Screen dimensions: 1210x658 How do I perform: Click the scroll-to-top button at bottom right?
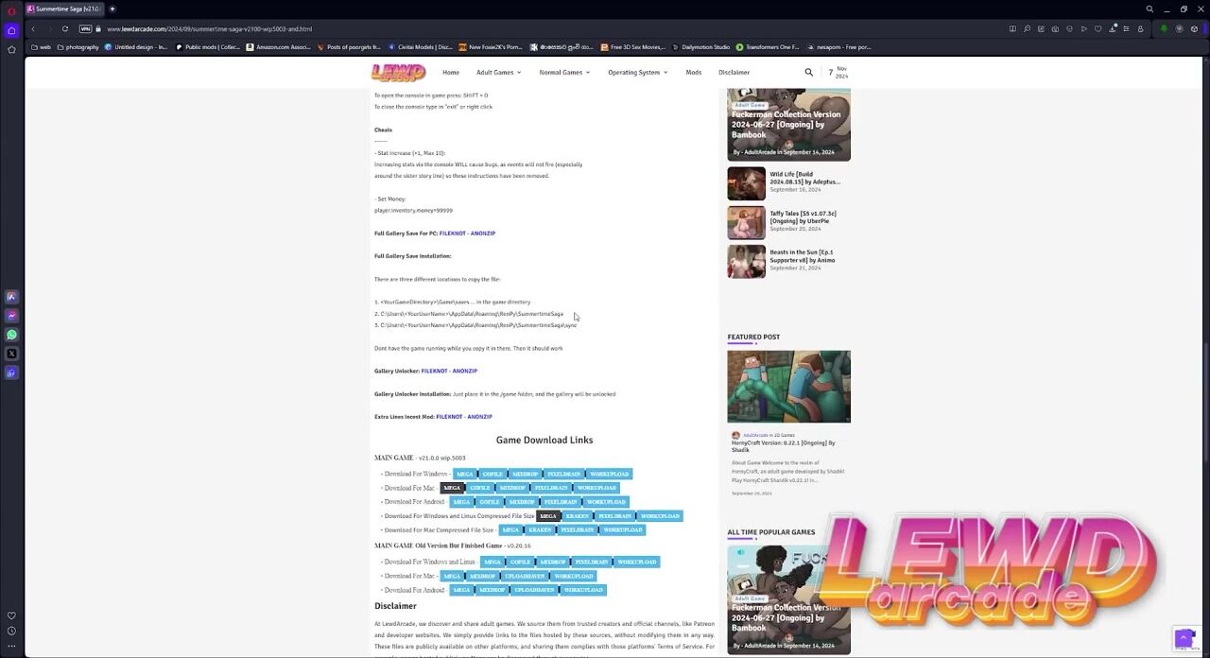pyautogui.click(x=1184, y=639)
